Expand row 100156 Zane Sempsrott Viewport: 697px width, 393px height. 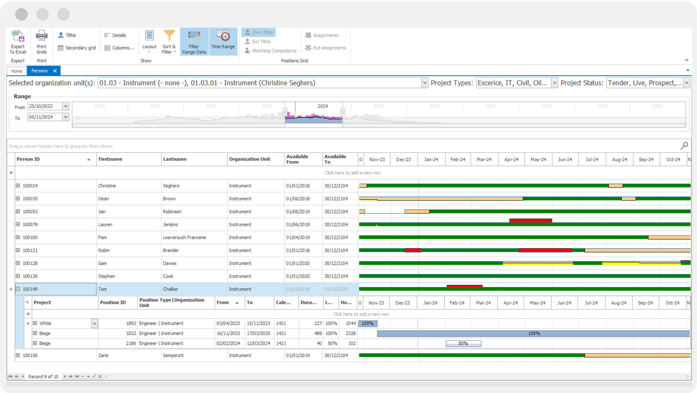tap(18, 355)
